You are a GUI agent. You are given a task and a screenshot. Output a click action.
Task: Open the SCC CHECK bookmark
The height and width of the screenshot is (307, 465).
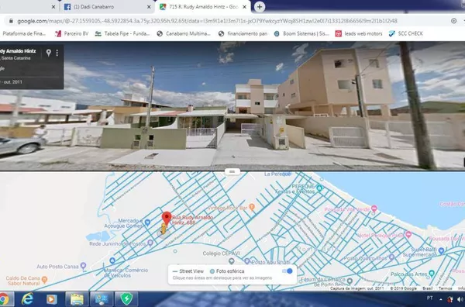pyautogui.click(x=405, y=33)
